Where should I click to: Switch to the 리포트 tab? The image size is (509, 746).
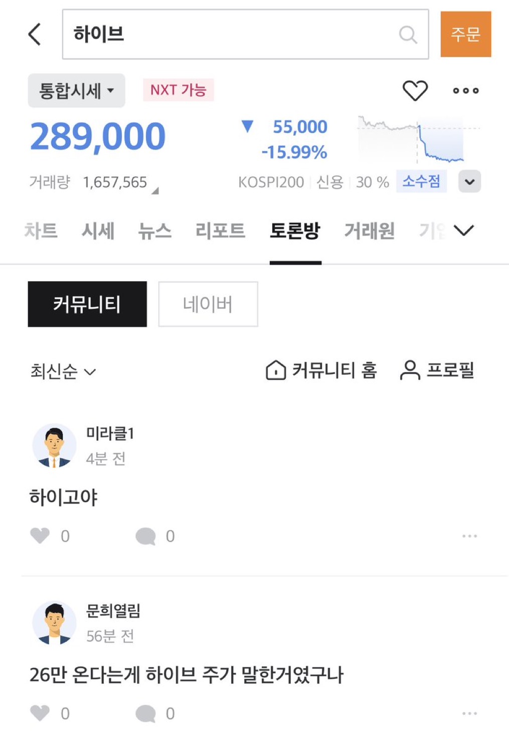[x=220, y=231]
